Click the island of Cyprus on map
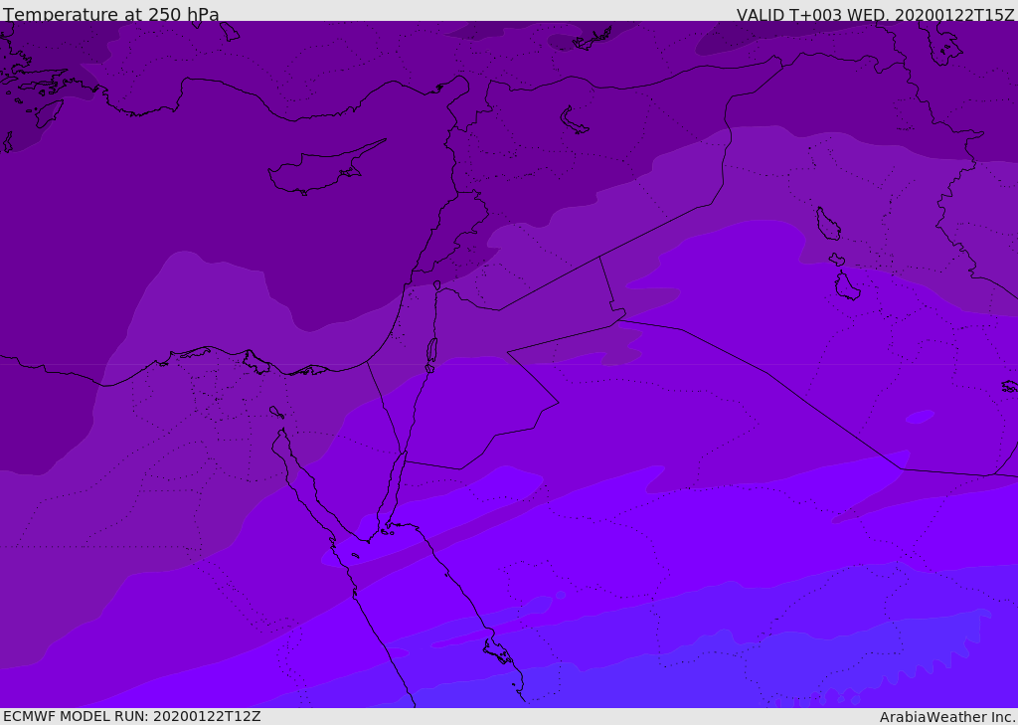 pos(325,169)
